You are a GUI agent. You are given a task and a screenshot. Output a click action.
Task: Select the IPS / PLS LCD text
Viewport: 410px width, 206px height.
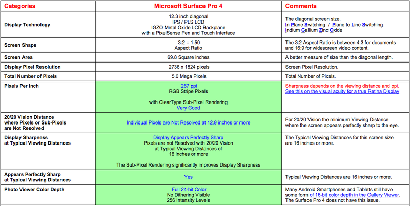[188, 22]
